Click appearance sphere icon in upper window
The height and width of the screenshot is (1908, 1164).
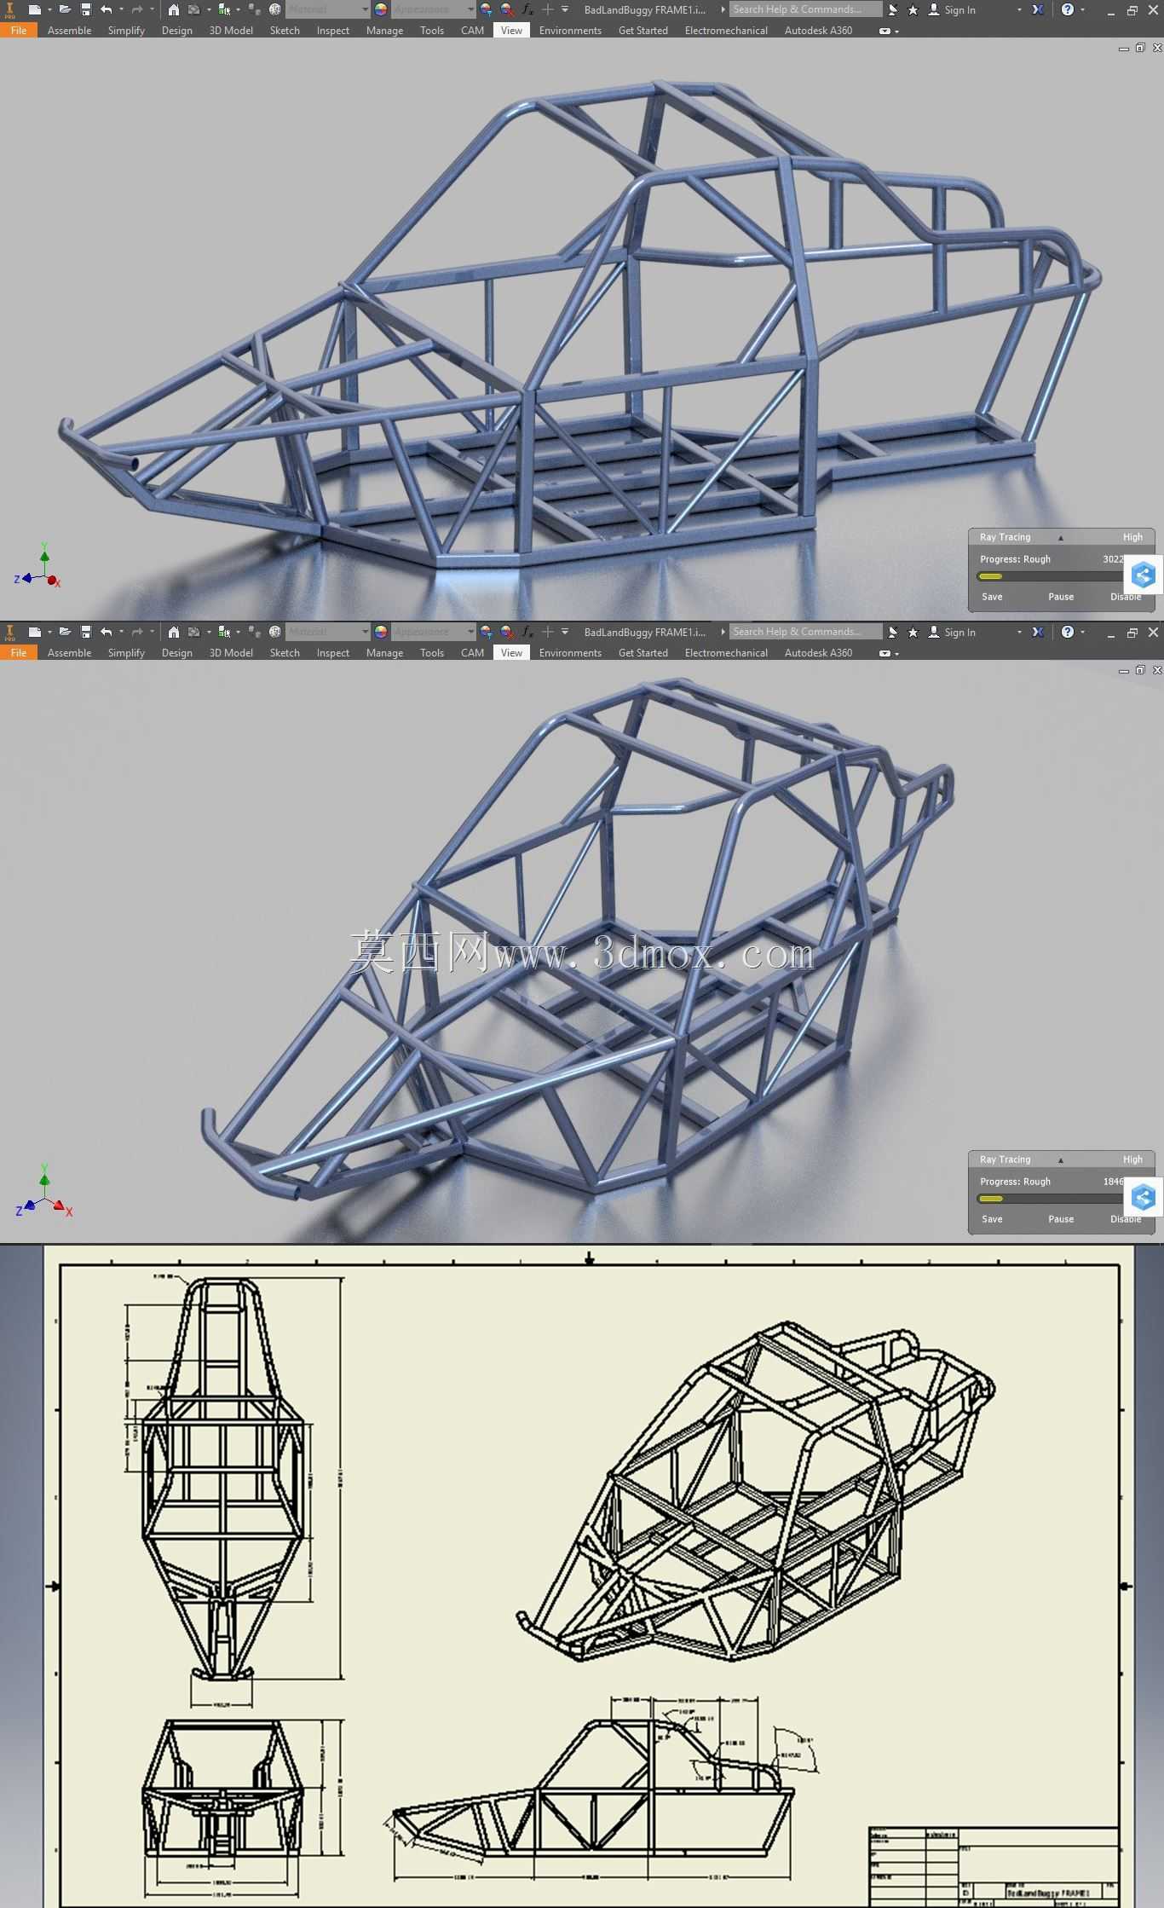(274, 10)
